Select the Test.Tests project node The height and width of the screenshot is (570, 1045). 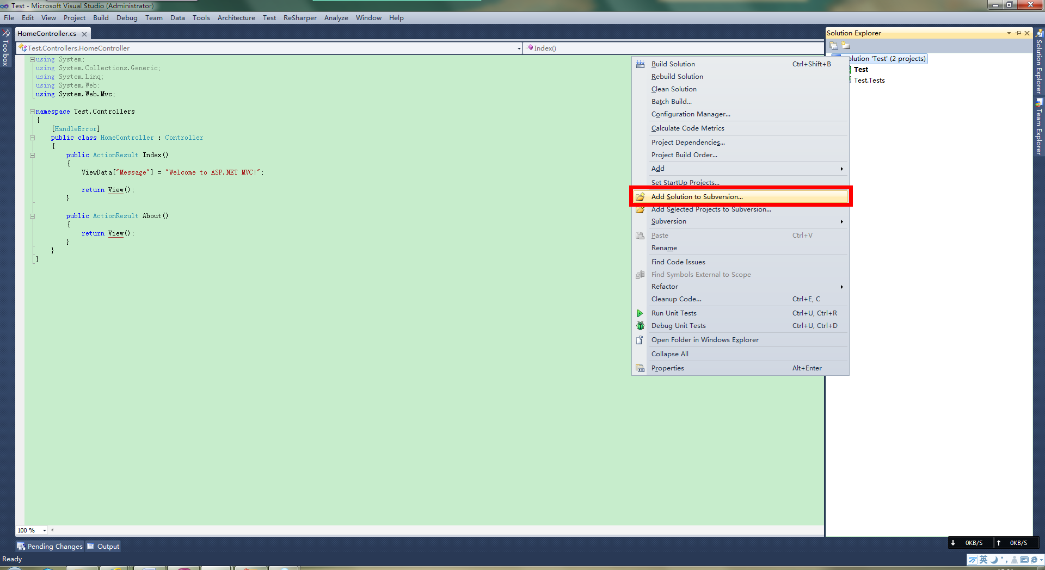(x=869, y=80)
